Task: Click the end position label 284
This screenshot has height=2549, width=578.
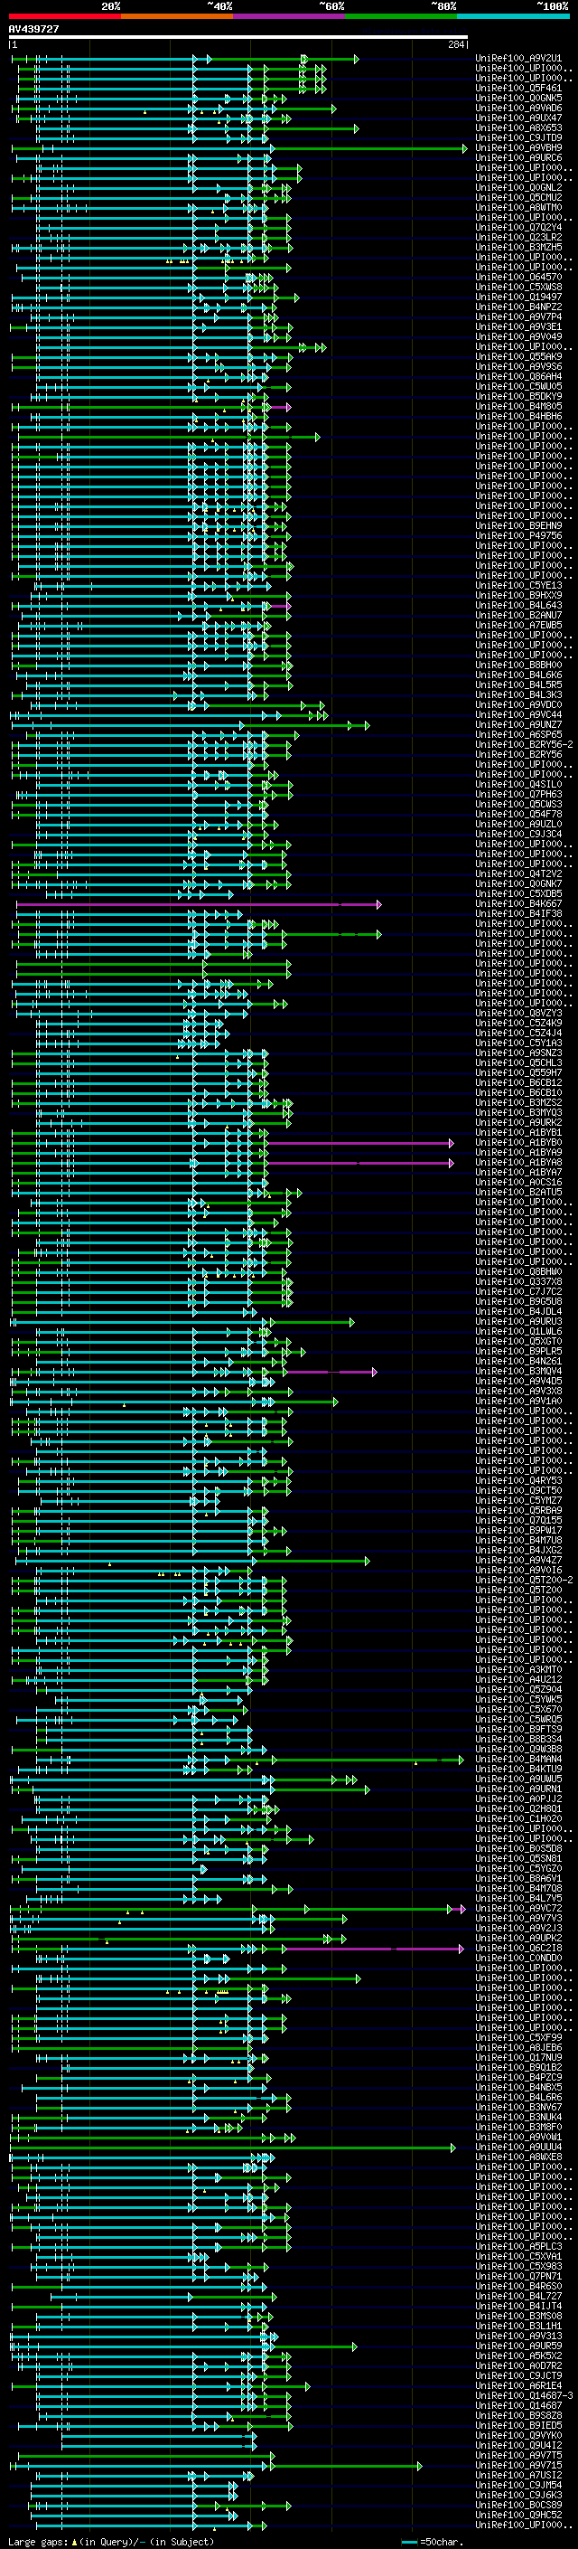Action: pyautogui.click(x=456, y=45)
